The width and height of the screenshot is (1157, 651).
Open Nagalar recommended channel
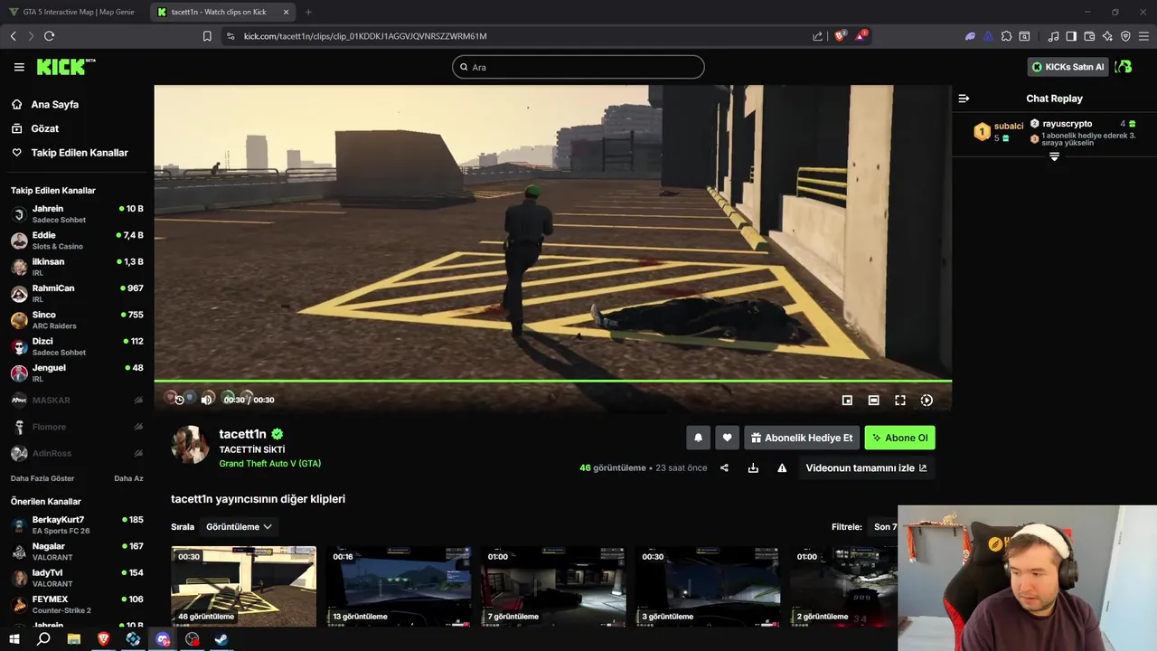[77, 552]
